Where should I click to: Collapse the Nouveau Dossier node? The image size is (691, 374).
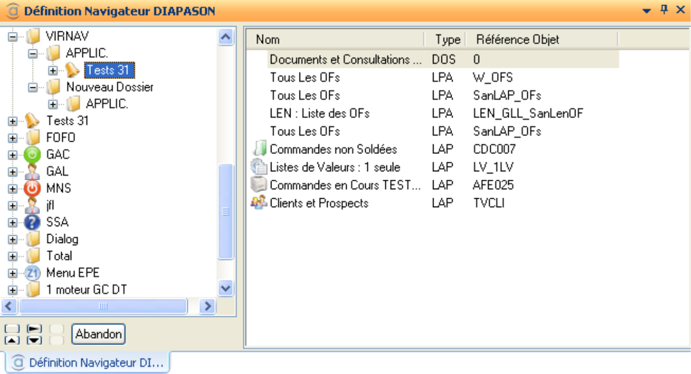coord(33,87)
